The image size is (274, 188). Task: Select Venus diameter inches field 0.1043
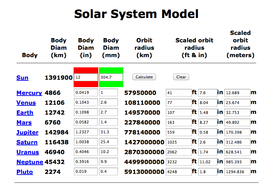[86, 102]
